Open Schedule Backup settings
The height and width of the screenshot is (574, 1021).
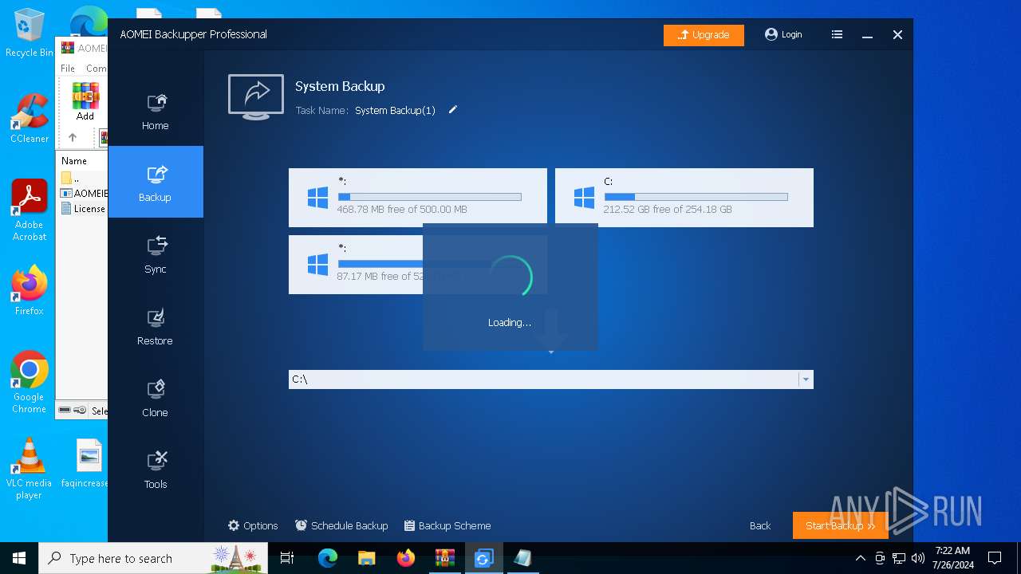[x=341, y=525]
